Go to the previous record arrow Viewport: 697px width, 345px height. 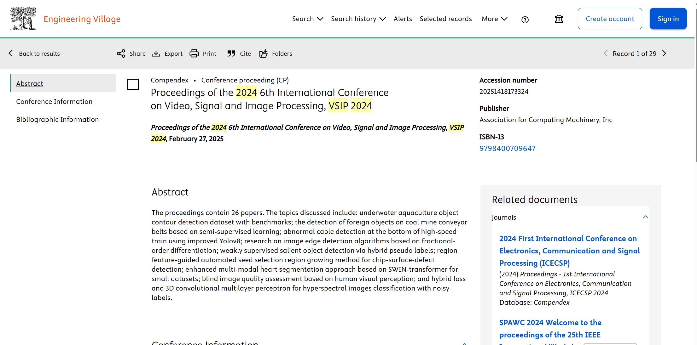606,53
